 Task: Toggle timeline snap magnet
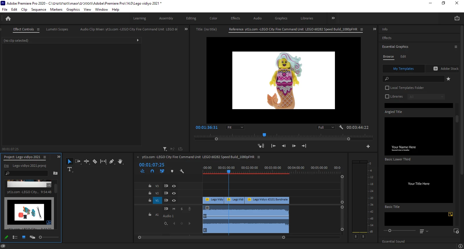[152, 171]
